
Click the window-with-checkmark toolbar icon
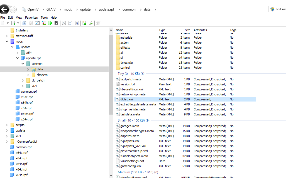[37, 23]
